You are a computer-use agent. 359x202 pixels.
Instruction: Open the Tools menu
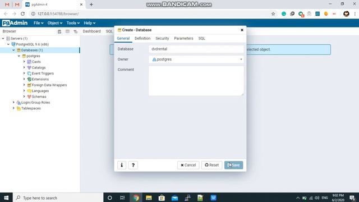73,23
